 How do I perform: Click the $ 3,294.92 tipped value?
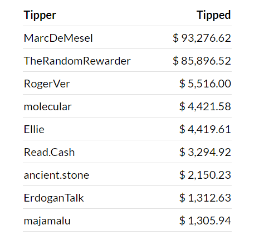pyautogui.click(x=205, y=152)
